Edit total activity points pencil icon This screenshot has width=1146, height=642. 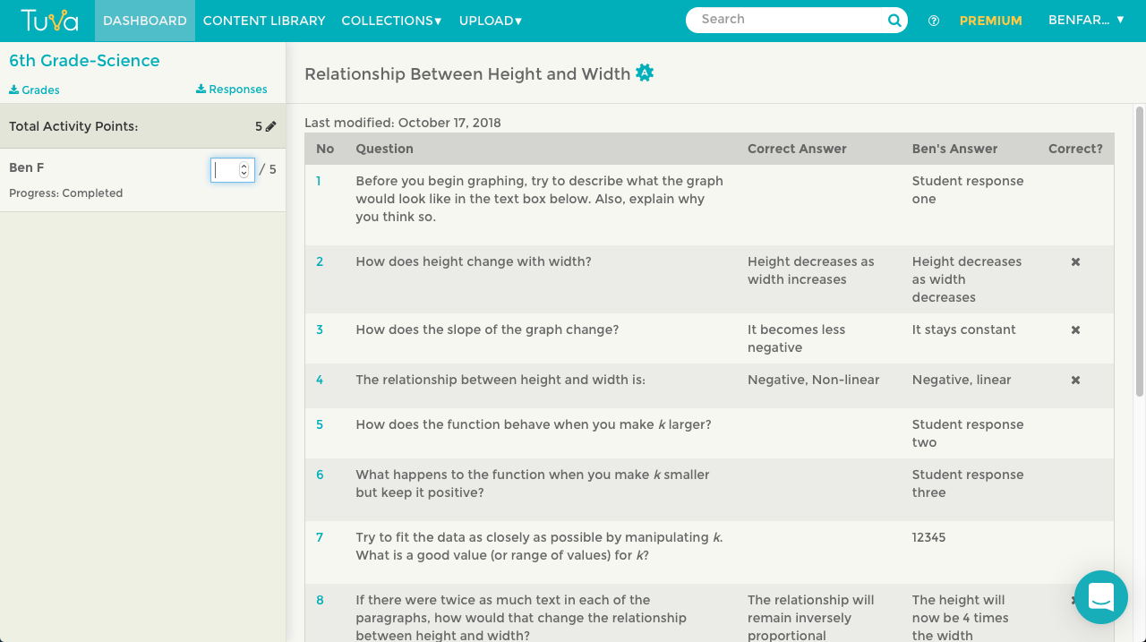(x=271, y=126)
